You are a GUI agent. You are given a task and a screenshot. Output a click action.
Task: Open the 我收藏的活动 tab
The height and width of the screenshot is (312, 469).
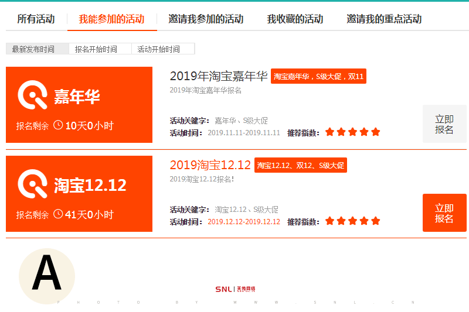(x=295, y=19)
